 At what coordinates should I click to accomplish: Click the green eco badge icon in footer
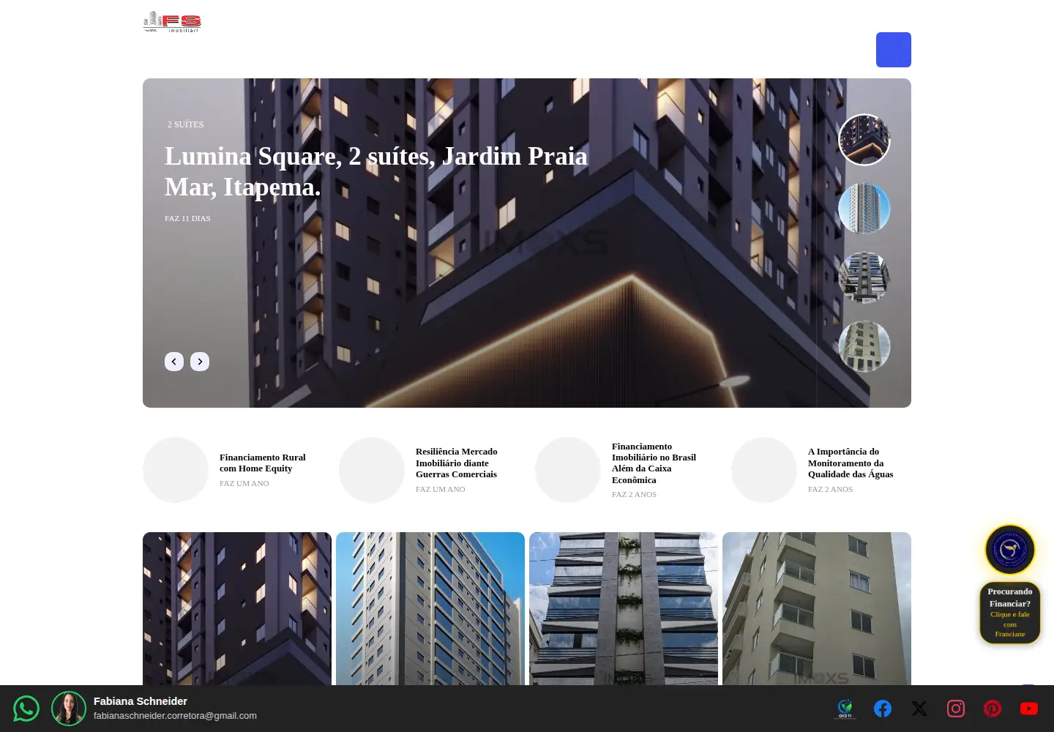coord(845,709)
